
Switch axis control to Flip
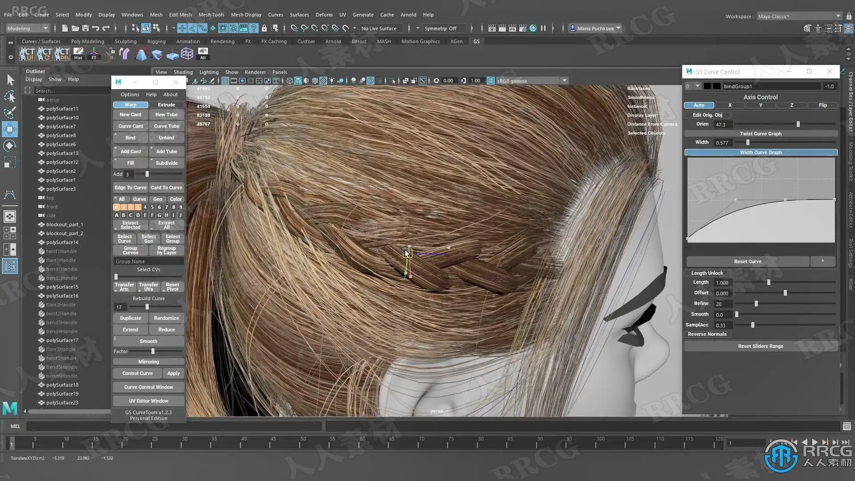click(822, 106)
